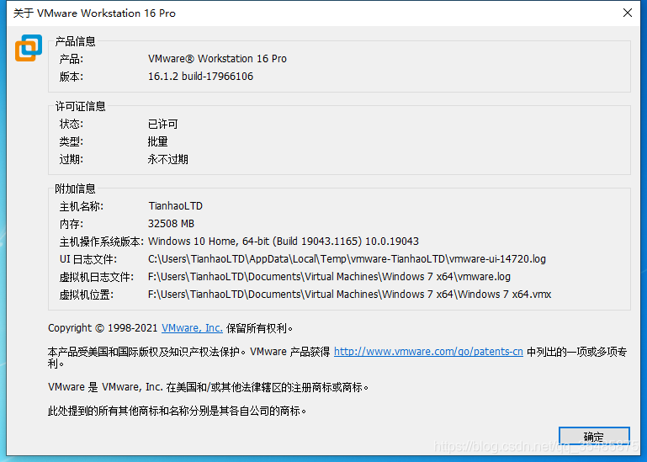Image resolution: width=647 pixels, height=462 pixels.
Task: Click product name VMware® Workstation 16 Pro
Action: point(217,59)
